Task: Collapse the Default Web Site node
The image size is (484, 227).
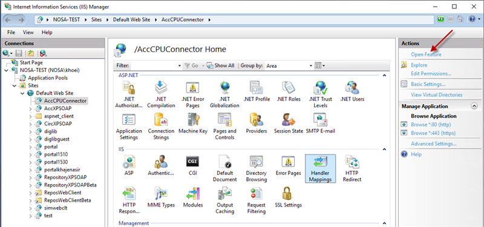Action: pos(22,93)
